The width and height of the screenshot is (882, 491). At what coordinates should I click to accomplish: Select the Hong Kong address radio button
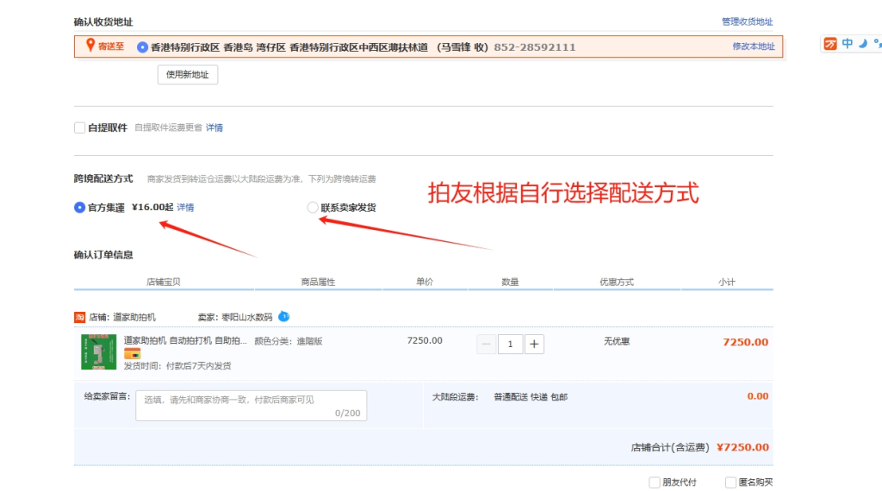tap(143, 47)
